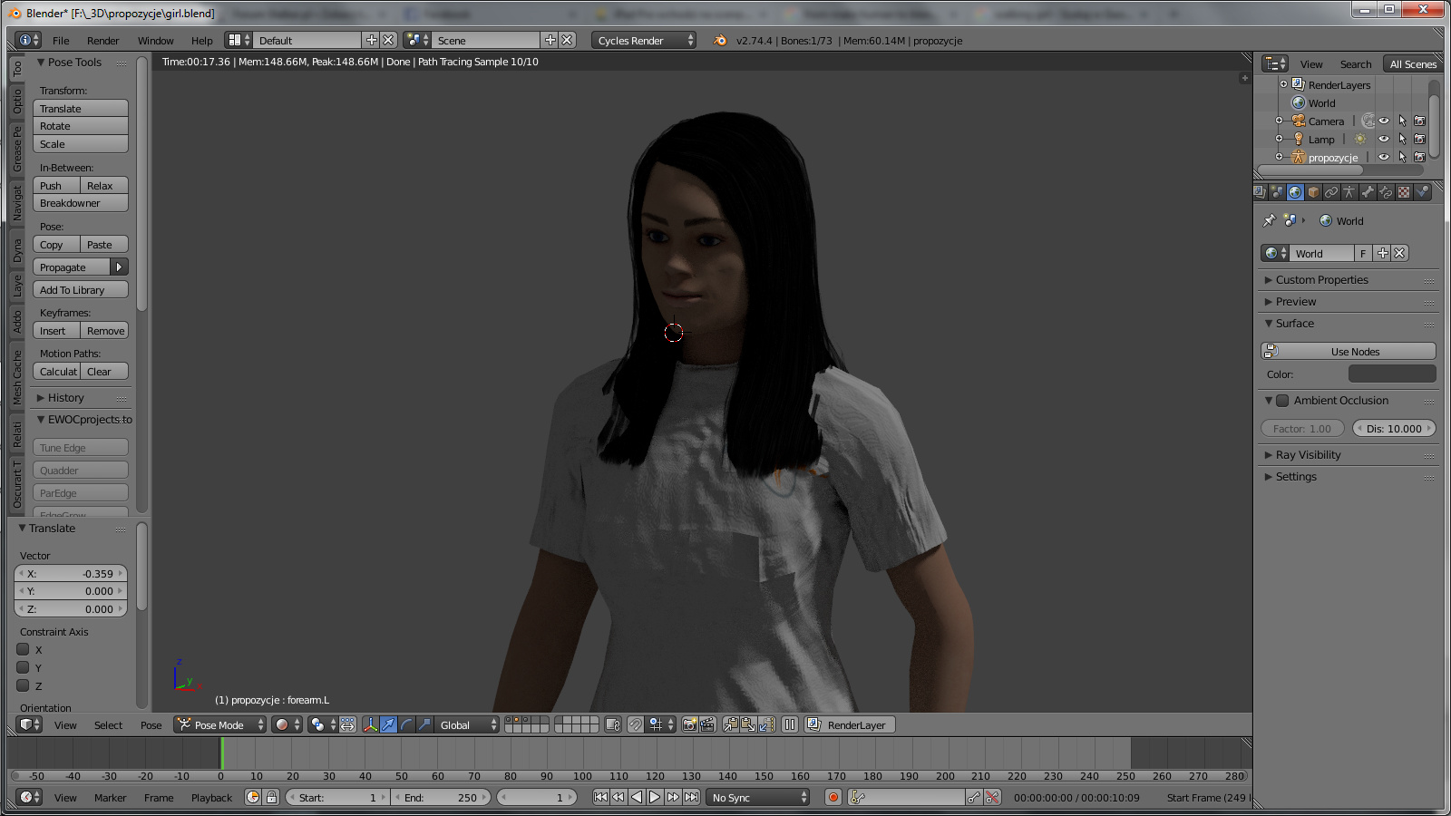Expand the Ray Visibility panel
The width and height of the screenshot is (1451, 816).
pos(1308,455)
